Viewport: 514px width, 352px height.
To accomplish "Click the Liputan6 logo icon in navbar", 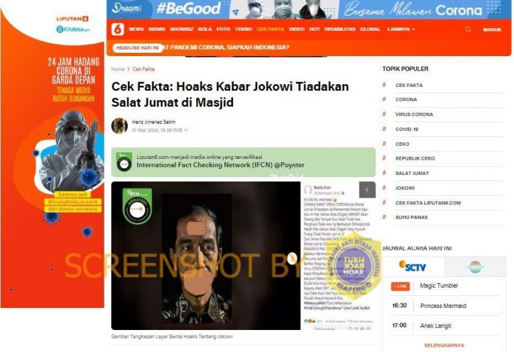I will [x=118, y=29].
